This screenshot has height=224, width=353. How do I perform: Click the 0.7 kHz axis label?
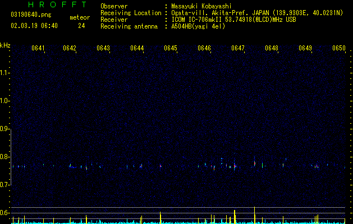(5, 185)
